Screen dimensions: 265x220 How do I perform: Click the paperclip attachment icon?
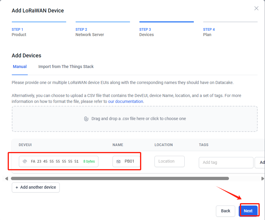tap(86, 119)
